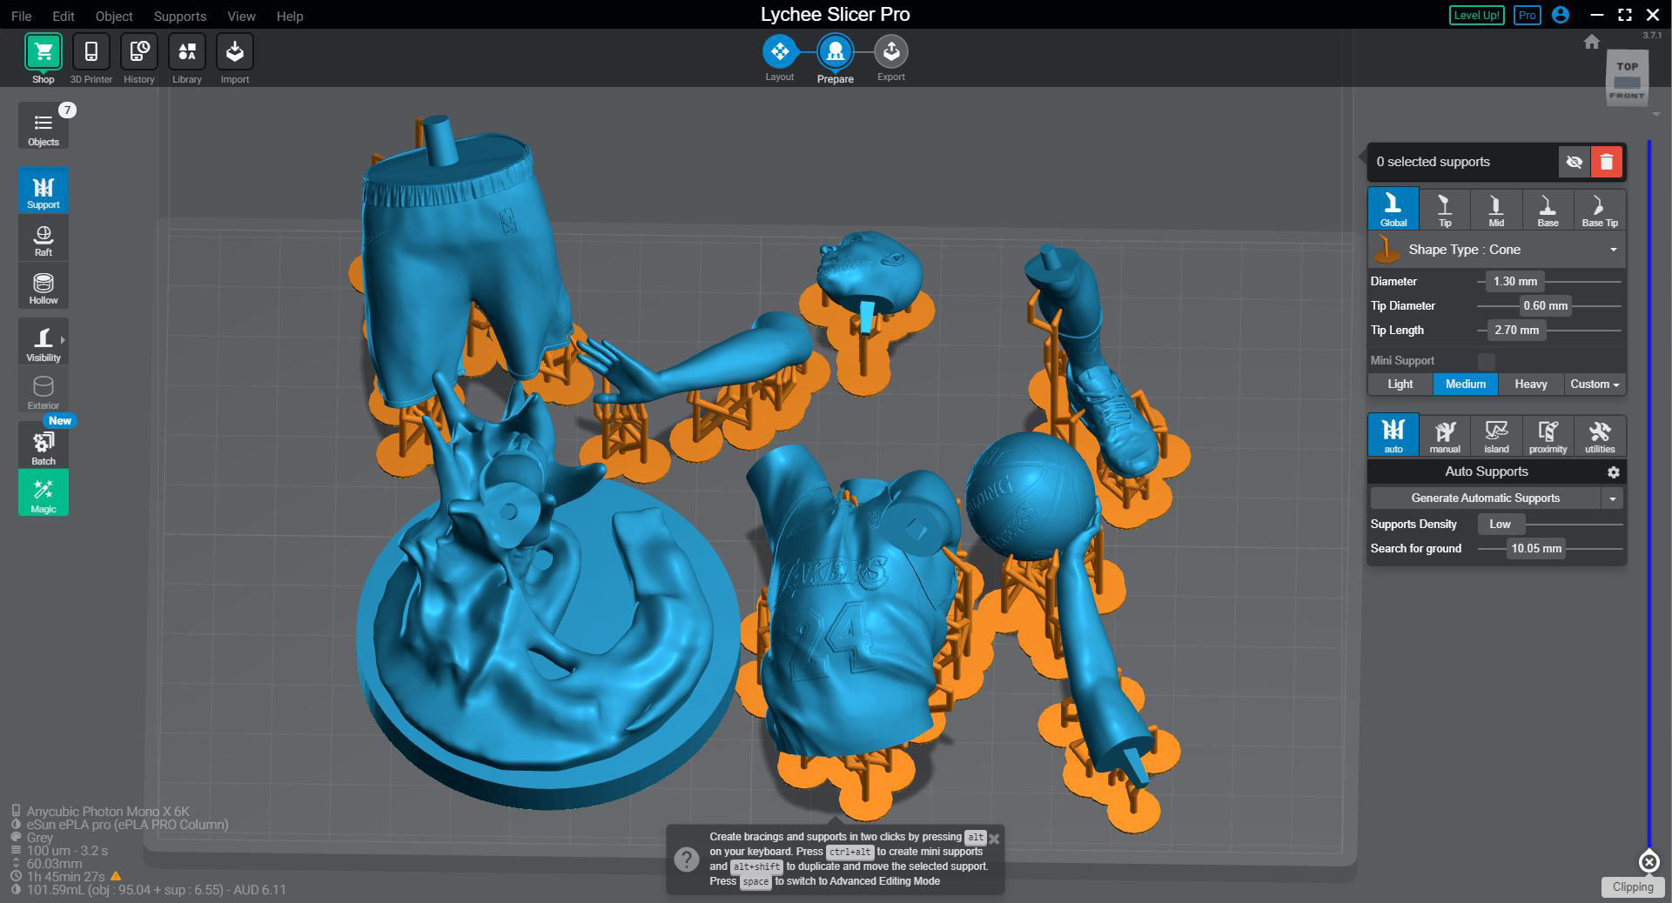Click the Pro badge button
The image size is (1672, 903).
click(x=1527, y=15)
